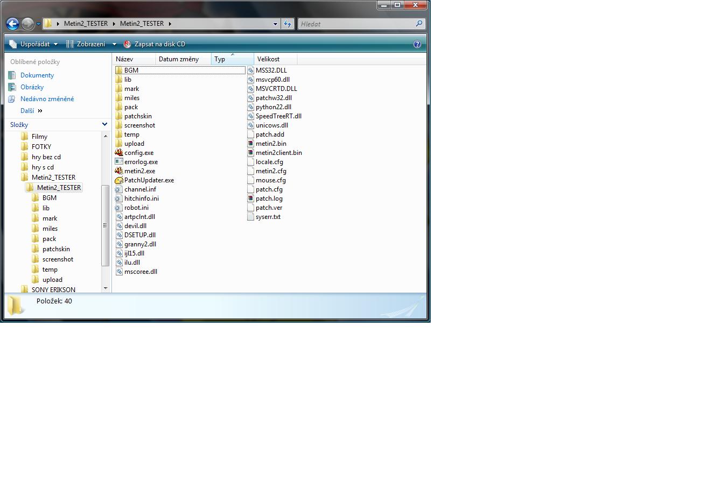Click the upload folder icon in file list
This screenshot has width=707, height=496.
(x=119, y=144)
